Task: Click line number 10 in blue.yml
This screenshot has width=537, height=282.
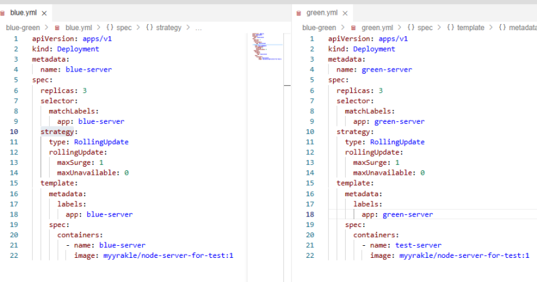Action: [x=14, y=131]
